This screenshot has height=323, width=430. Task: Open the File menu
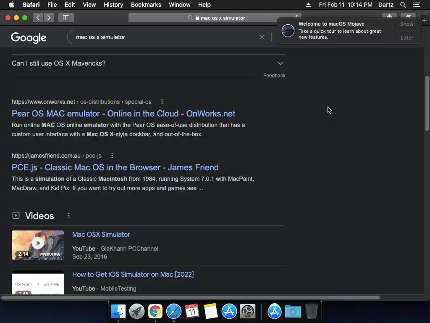coord(52,5)
